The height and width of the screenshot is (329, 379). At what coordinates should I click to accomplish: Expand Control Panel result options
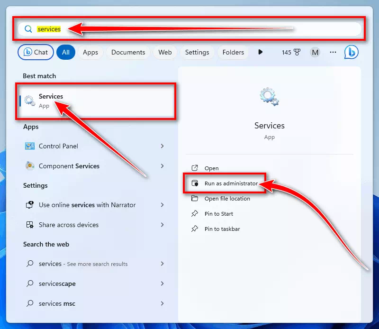162,146
